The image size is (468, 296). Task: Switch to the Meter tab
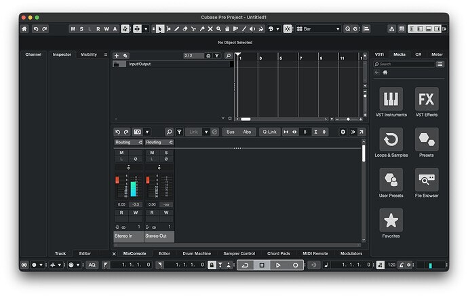point(437,54)
